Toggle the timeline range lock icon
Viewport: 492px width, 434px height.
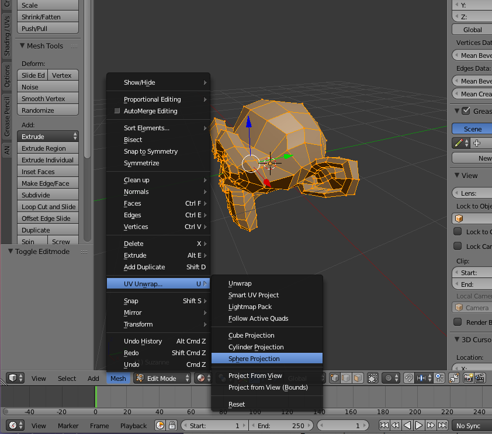click(172, 426)
